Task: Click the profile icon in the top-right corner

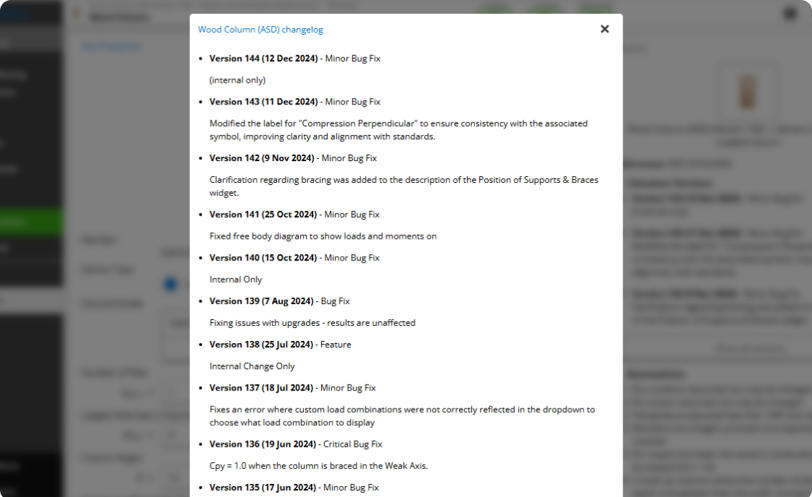Action: click(790, 14)
